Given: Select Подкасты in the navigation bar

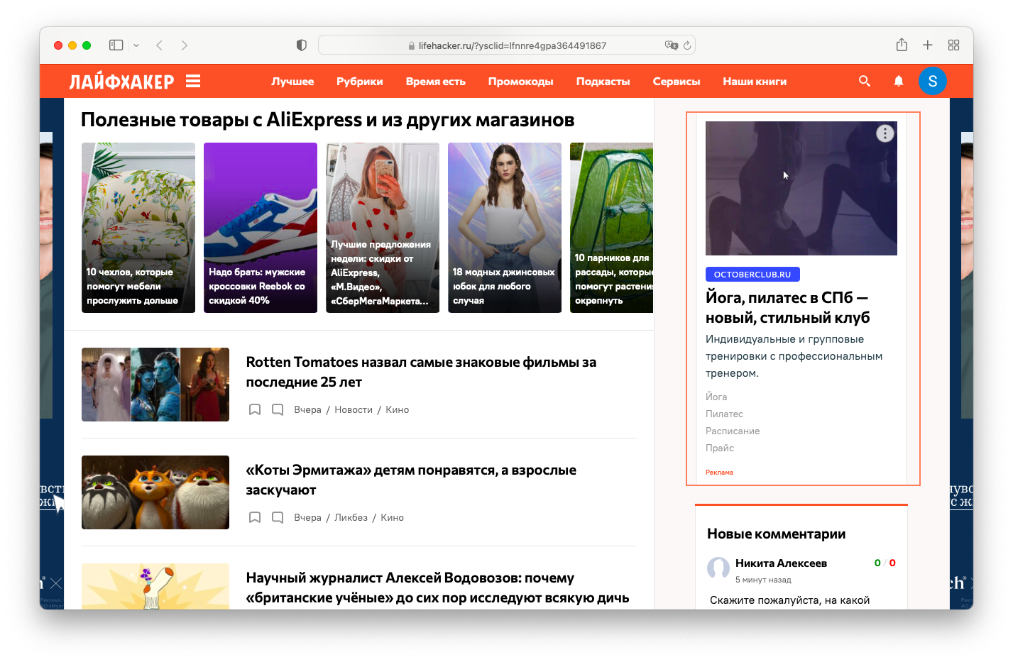Looking at the screenshot, I should pyautogui.click(x=603, y=81).
